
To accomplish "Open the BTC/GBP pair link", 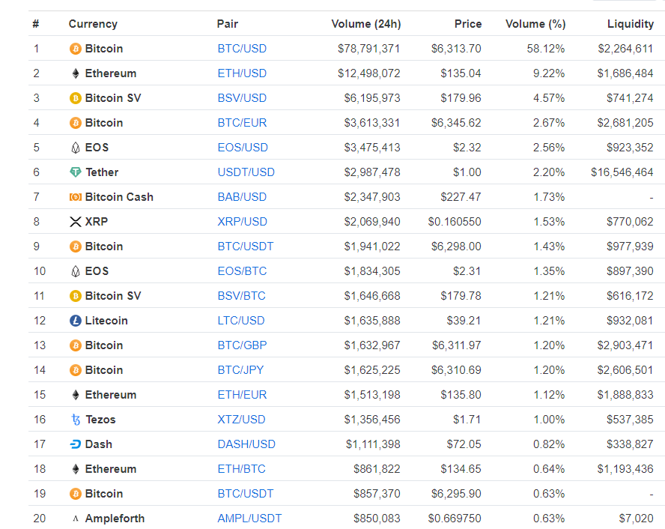I will tap(242, 345).
